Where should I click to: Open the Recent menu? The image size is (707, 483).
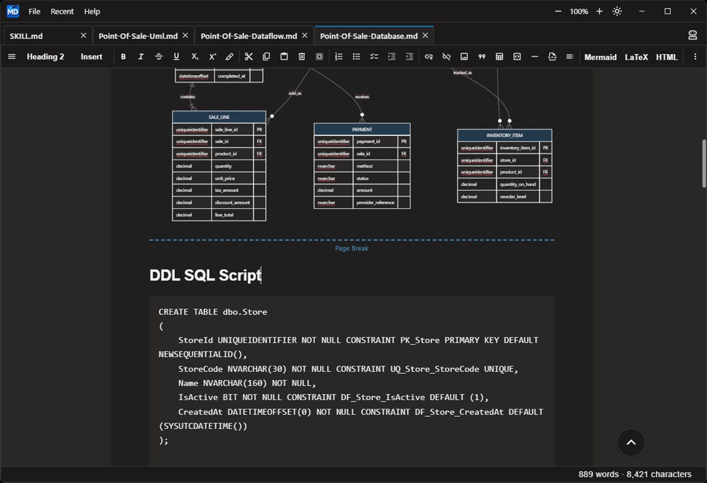coord(62,11)
